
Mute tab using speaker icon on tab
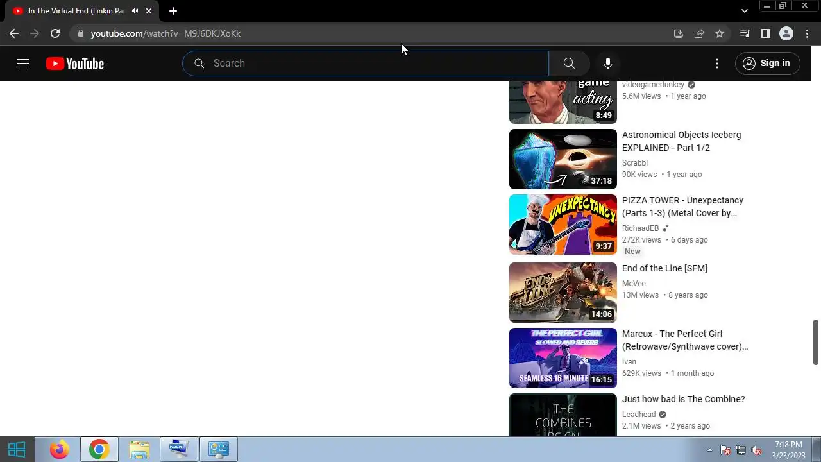point(135,11)
